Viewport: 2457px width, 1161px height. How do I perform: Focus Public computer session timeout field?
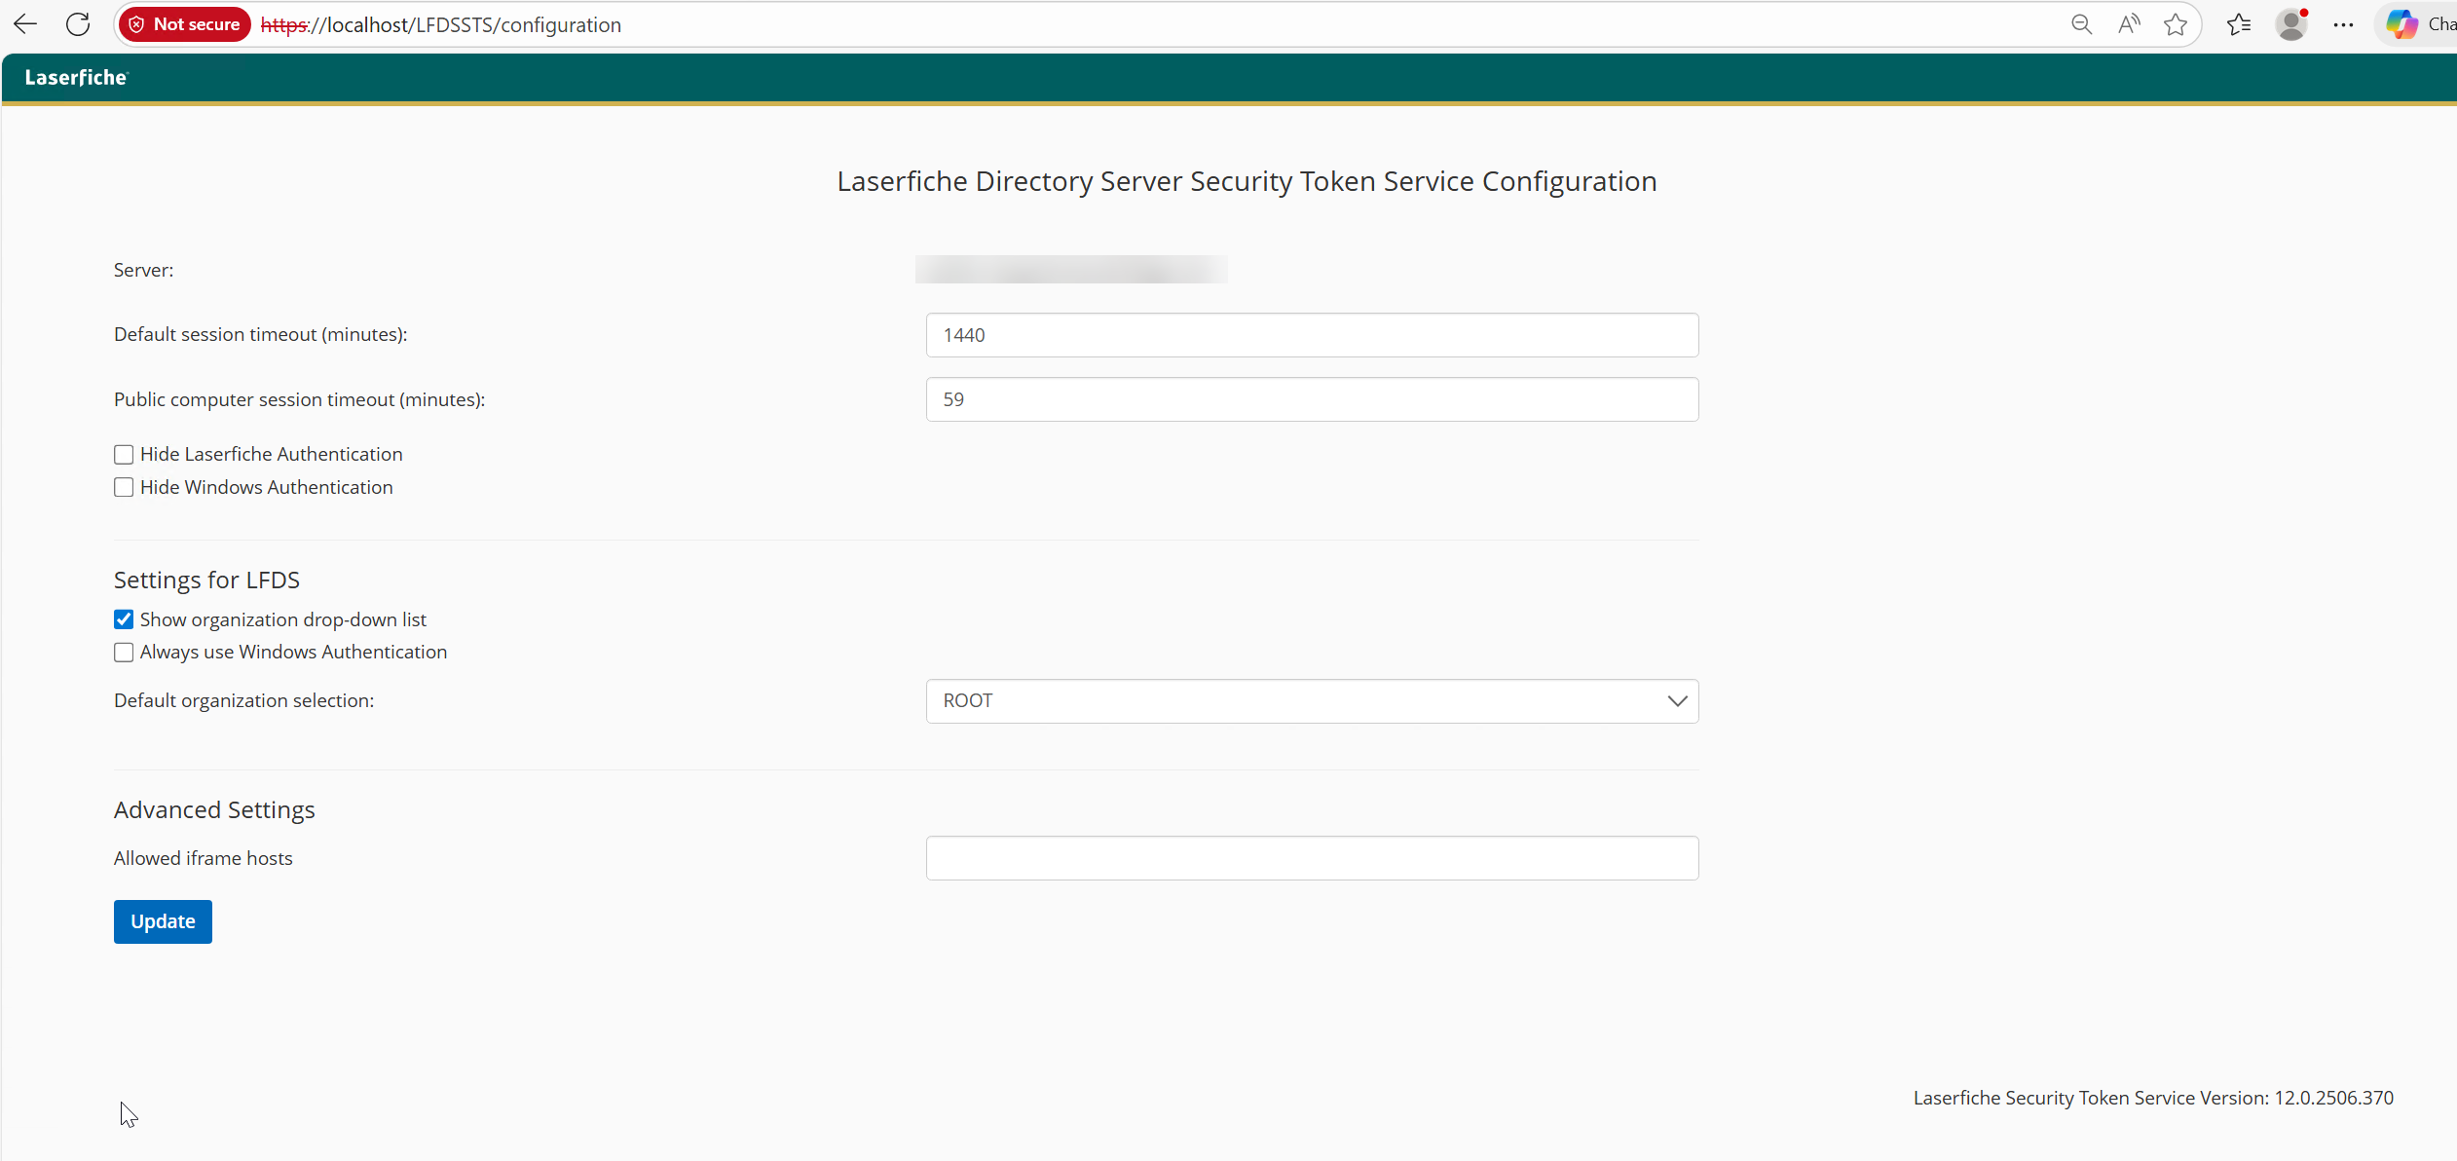(1312, 399)
